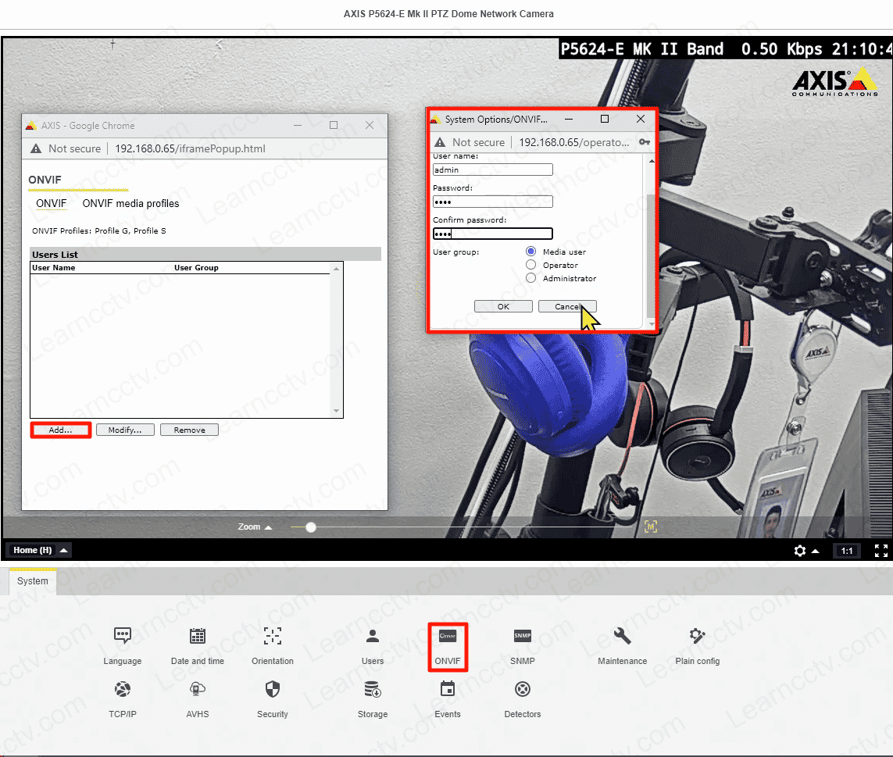Image resolution: width=893 pixels, height=757 pixels.
Task: Expand the Zoom control arrow
Action: (x=268, y=527)
